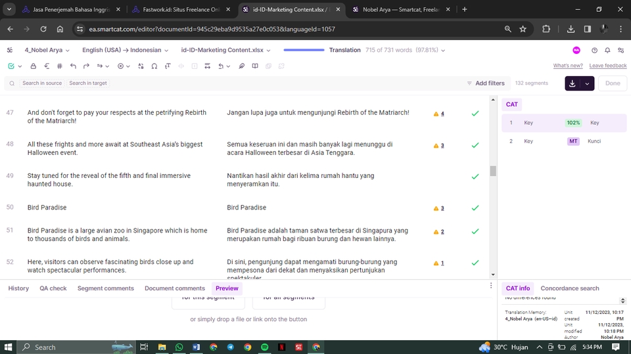Click the change case AB icon
631x354 pixels.
coord(141,66)
